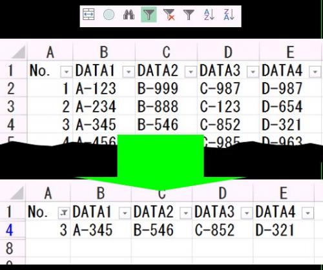The image size is (323, 270).
Task: Select column D header in upper sheet
Action: coord(228,52)
